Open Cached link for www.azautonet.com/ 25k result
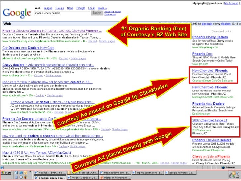The height and width of the screenshot is (181, 241). (40, 95)
